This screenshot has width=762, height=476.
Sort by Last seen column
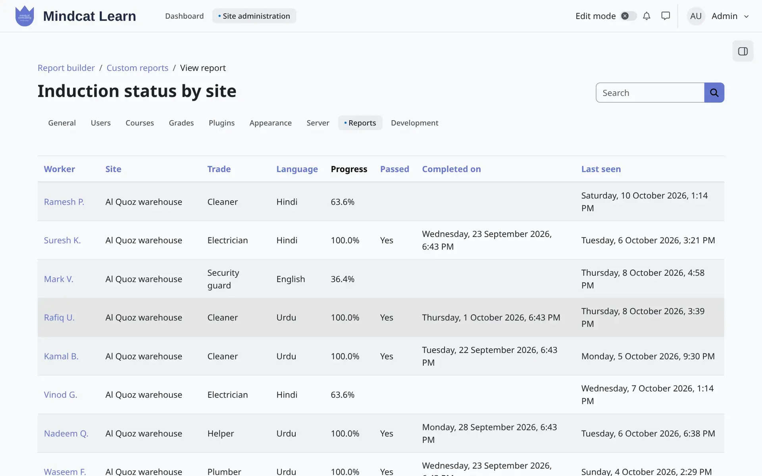click(x=601, y=169)
